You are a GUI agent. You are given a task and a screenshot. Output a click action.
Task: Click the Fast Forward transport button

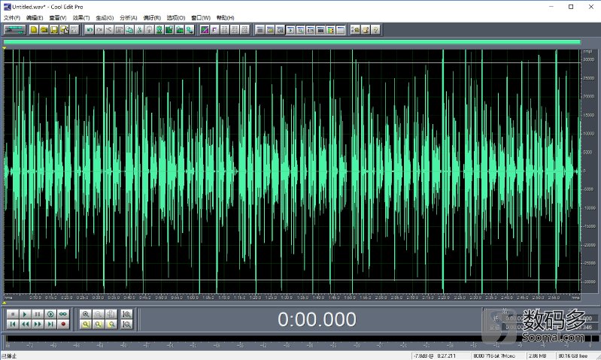click(38, 324)
